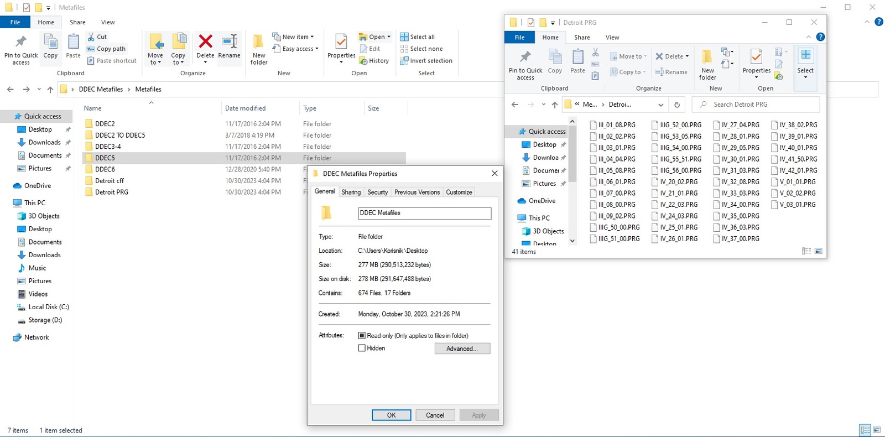The image size is (885, 437).
Task: Click History in the Metafiles Open group
Action: [x=374, y=61]
